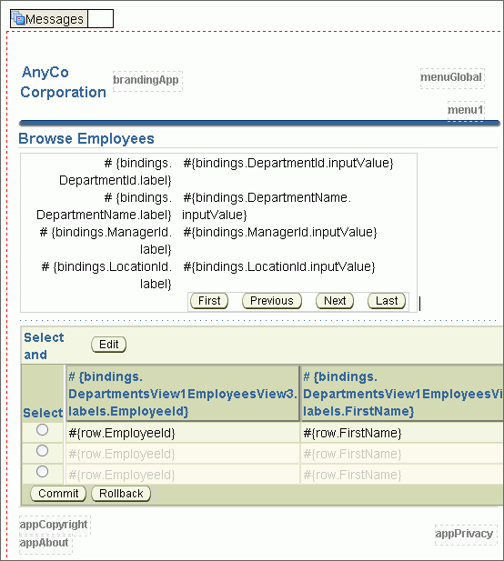Click the First navigation button
The width and height of the screenshot is (504, 561).
pos(209,301)
